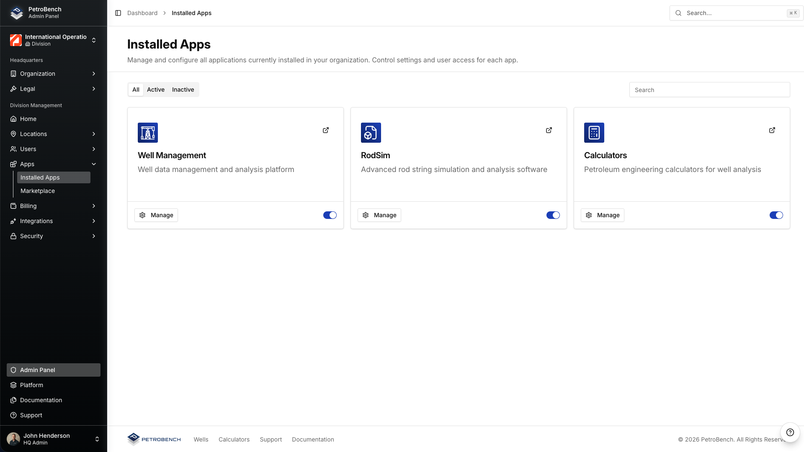
Task: Expand the Organization section
Action: [x=53, y=74]
